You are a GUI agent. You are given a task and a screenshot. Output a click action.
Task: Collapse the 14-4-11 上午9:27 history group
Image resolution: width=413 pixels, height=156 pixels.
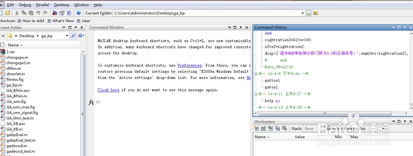[x=256, y=94]
